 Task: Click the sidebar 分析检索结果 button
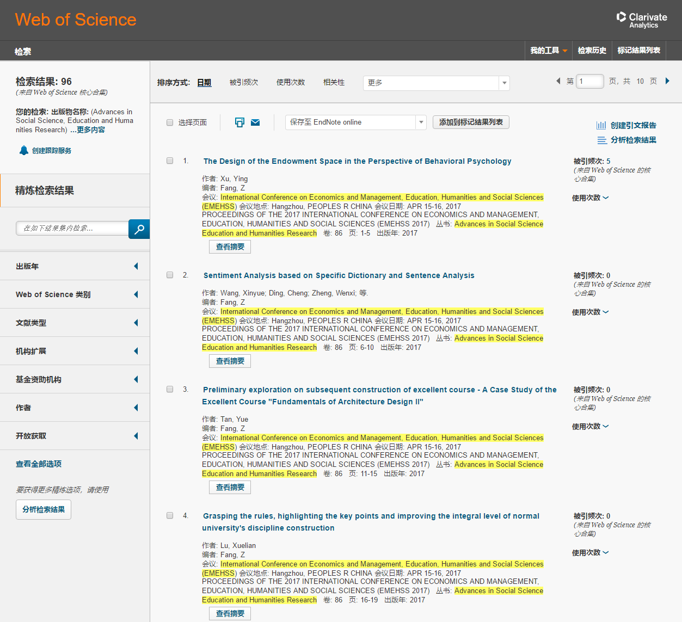pos(44,510)
